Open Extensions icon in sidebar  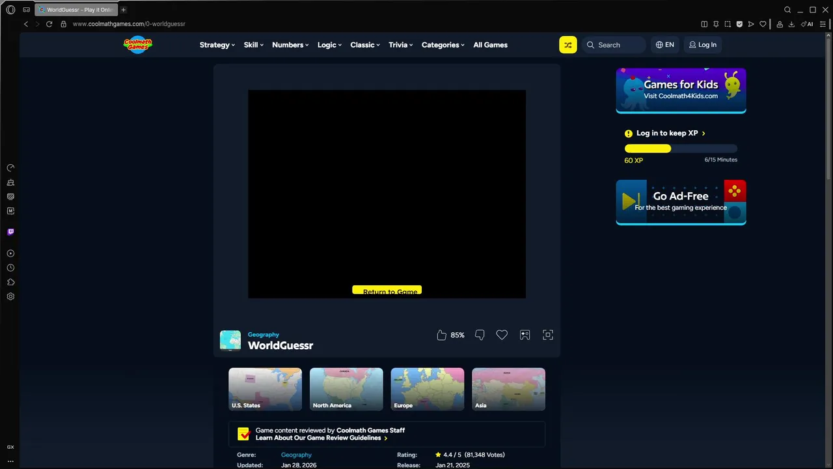(10, 282)
